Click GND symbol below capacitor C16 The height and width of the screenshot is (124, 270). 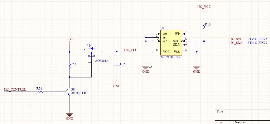point(117,83)
